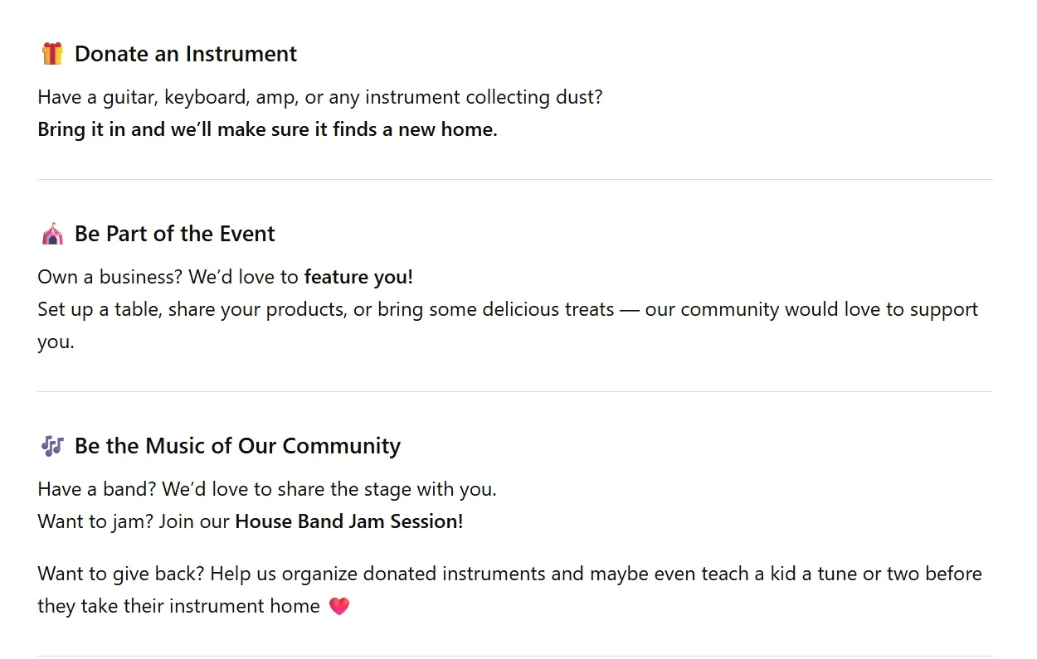Select the "Donate an Instrument" heading
Viewport: 1037px width, 659px height.
pos(185,54)
